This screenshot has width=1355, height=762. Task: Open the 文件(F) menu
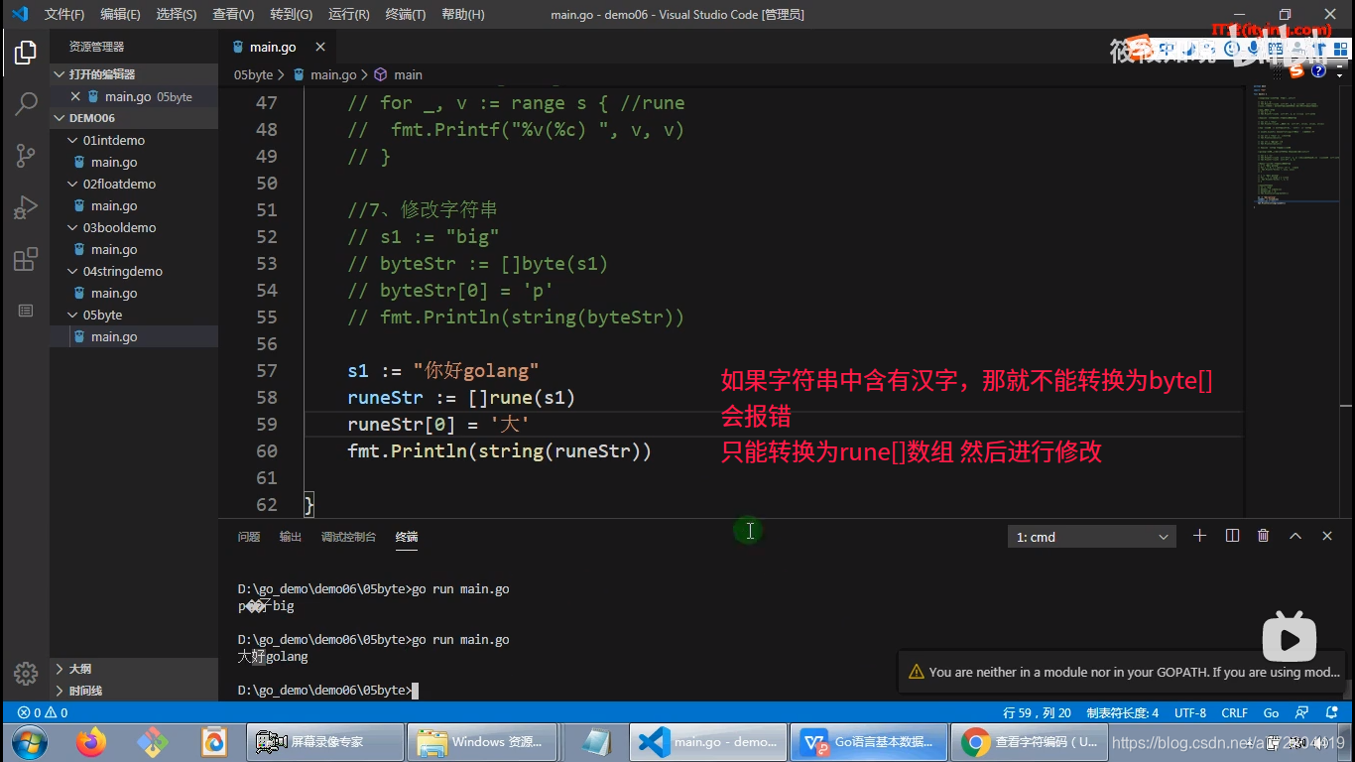click(64, 15)
